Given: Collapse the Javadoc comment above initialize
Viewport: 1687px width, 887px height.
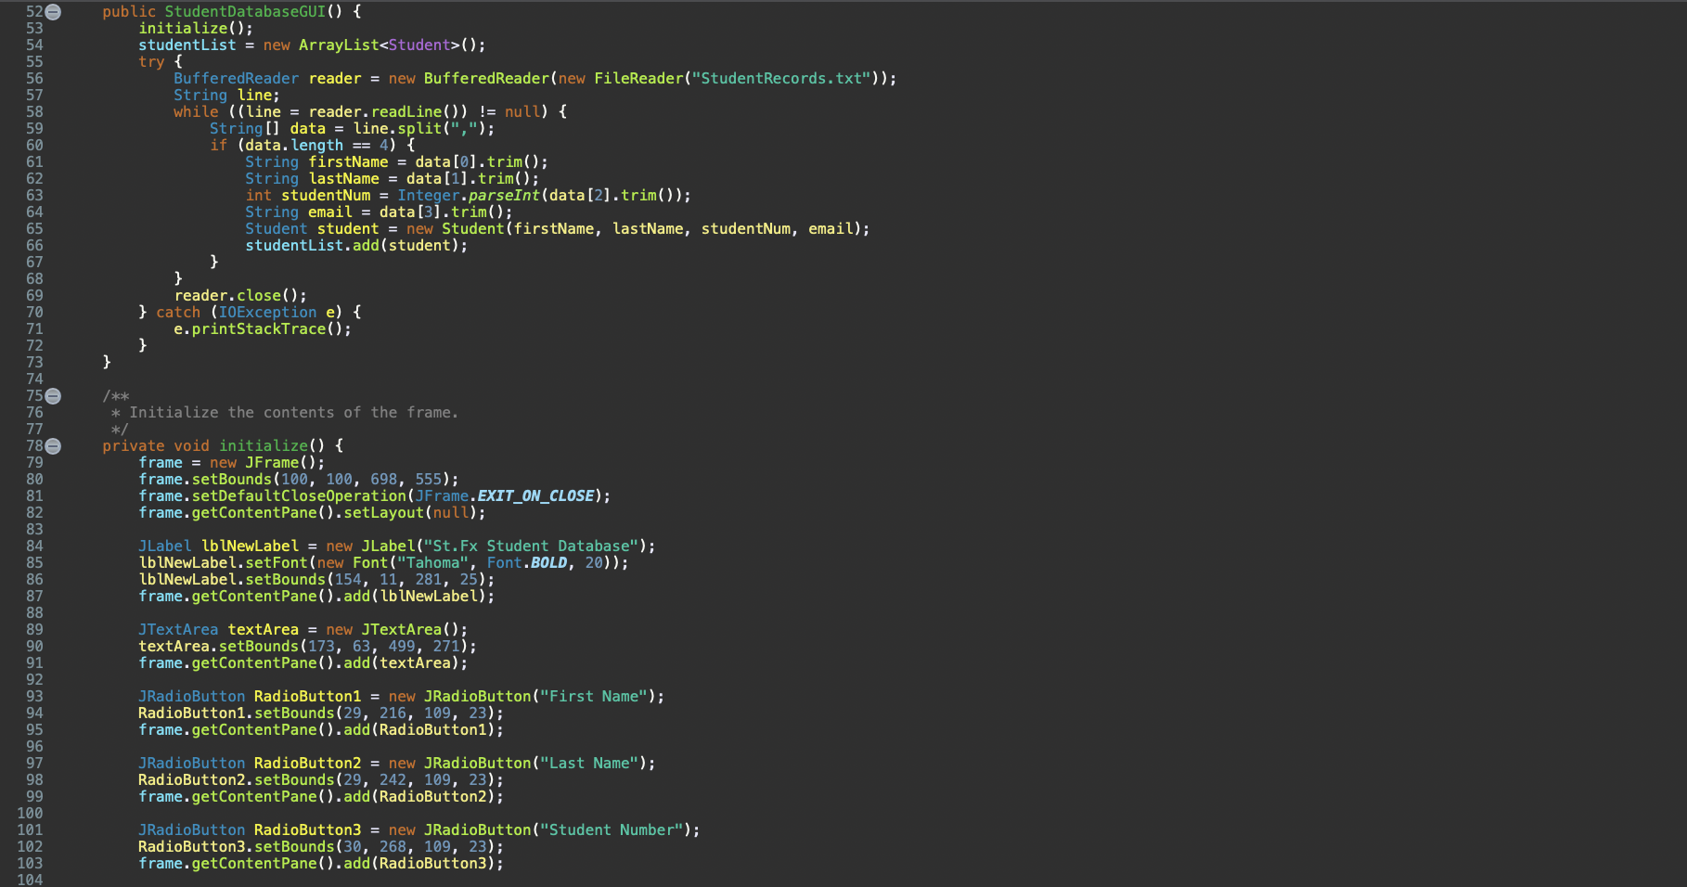Looking at the screenshot, I should (x=53, y=395).
